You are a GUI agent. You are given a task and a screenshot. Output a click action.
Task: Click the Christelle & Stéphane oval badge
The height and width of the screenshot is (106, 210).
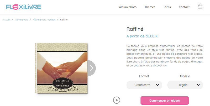(x=62, y=83)
